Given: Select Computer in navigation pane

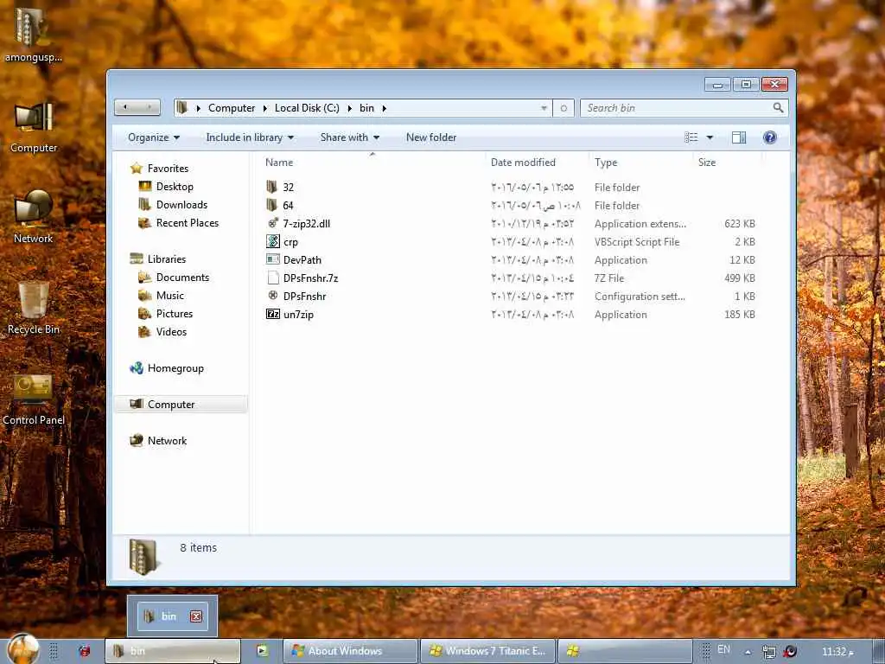Looking at the screenshot, I should point(181,405).
